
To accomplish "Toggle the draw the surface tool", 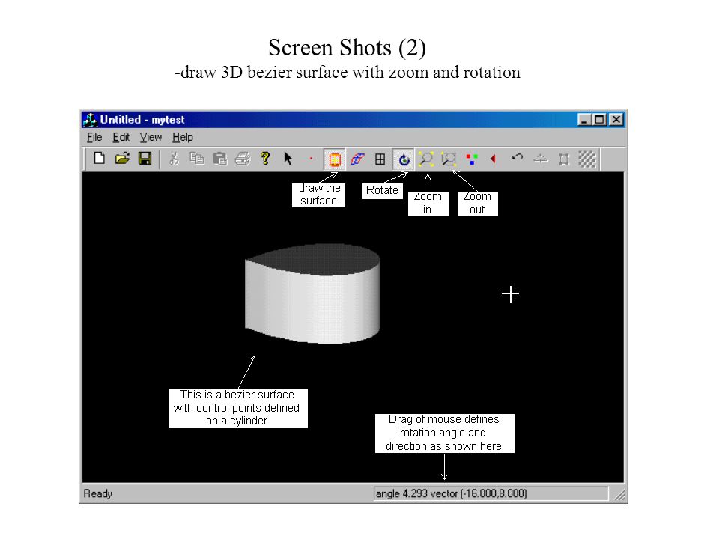I will point(335,159).
